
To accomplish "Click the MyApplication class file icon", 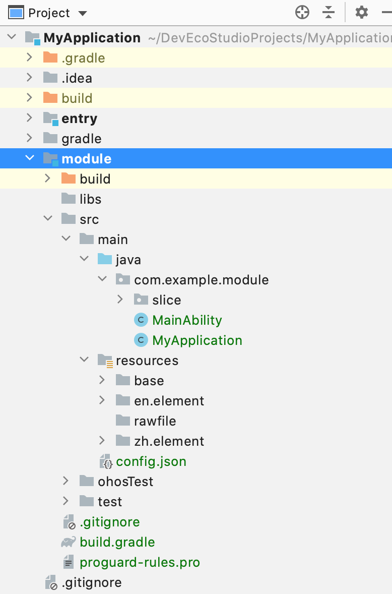I will (141, 340).
